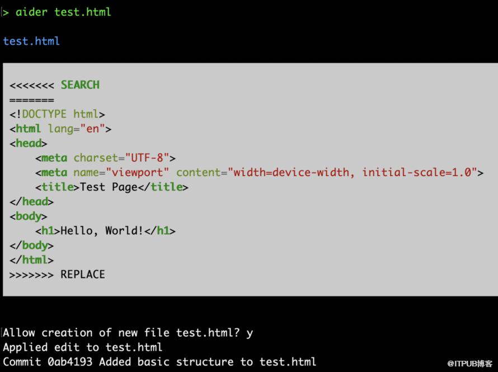Click the viewport meta content string

pos(353,172)
